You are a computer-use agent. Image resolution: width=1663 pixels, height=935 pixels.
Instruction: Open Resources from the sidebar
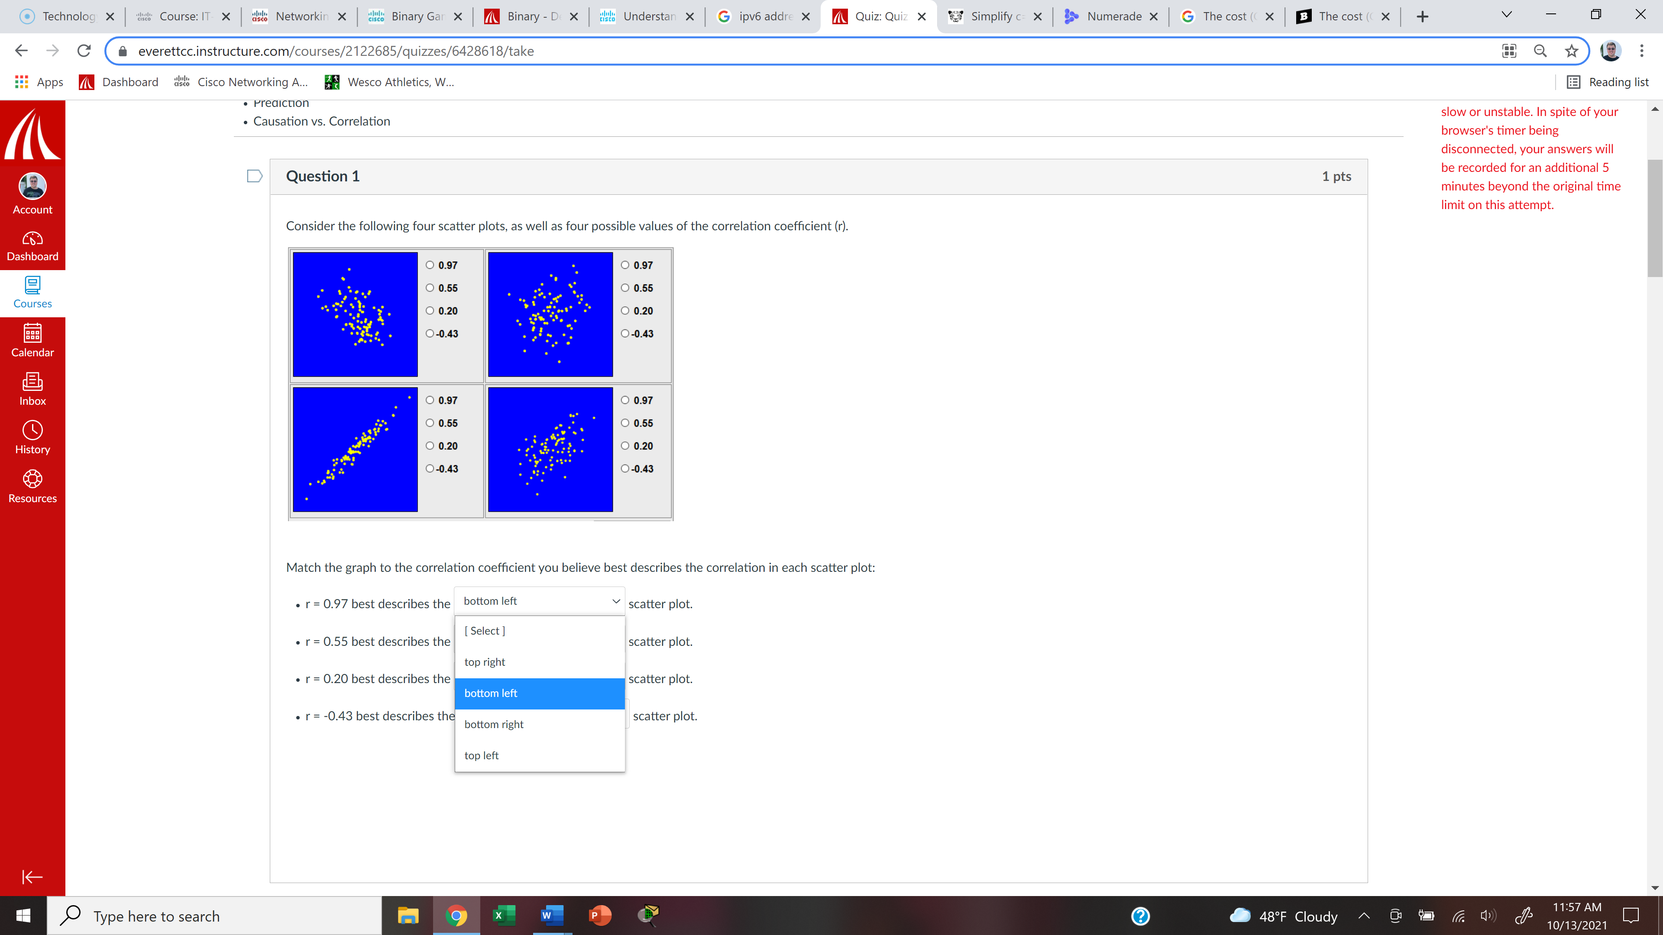point(32,485)
